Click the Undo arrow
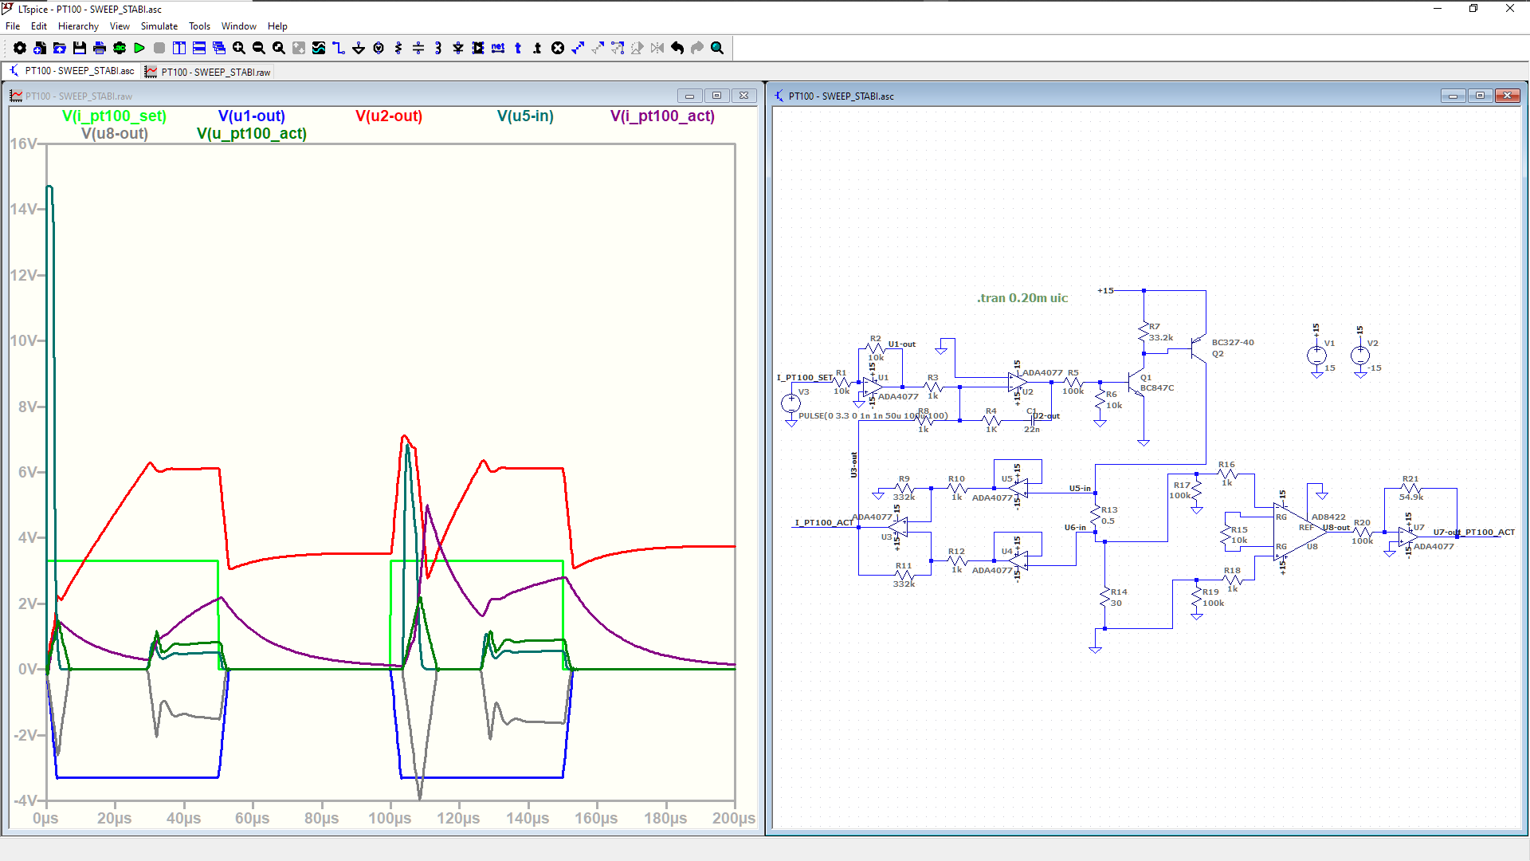1530x861 pixels. [x=677, y=48]
